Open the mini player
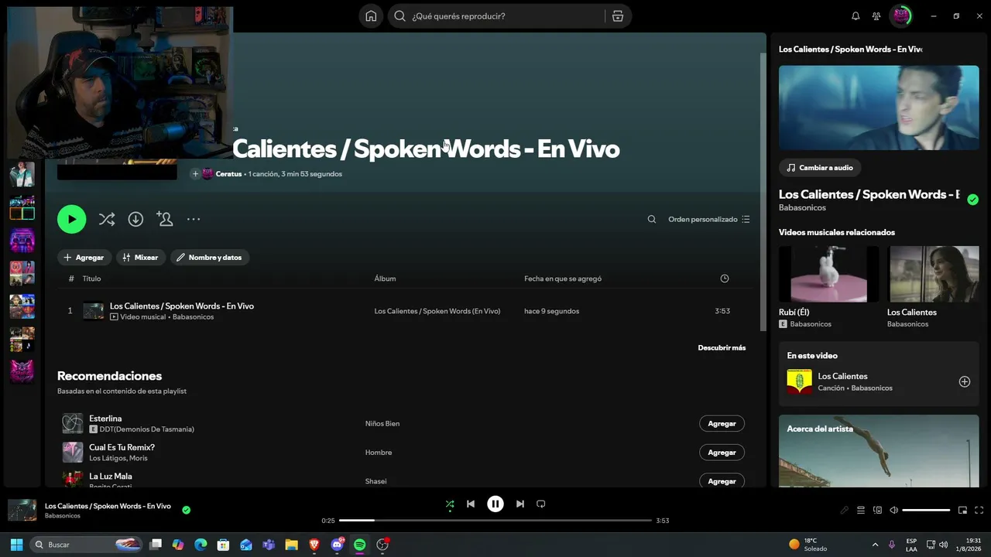 (x=962, y=511)
